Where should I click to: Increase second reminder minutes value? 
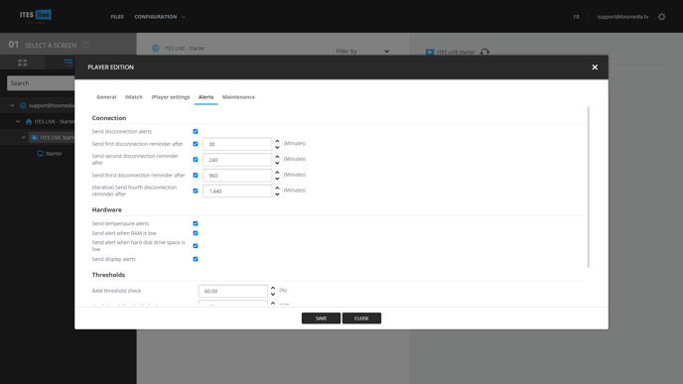coord(277,157)
